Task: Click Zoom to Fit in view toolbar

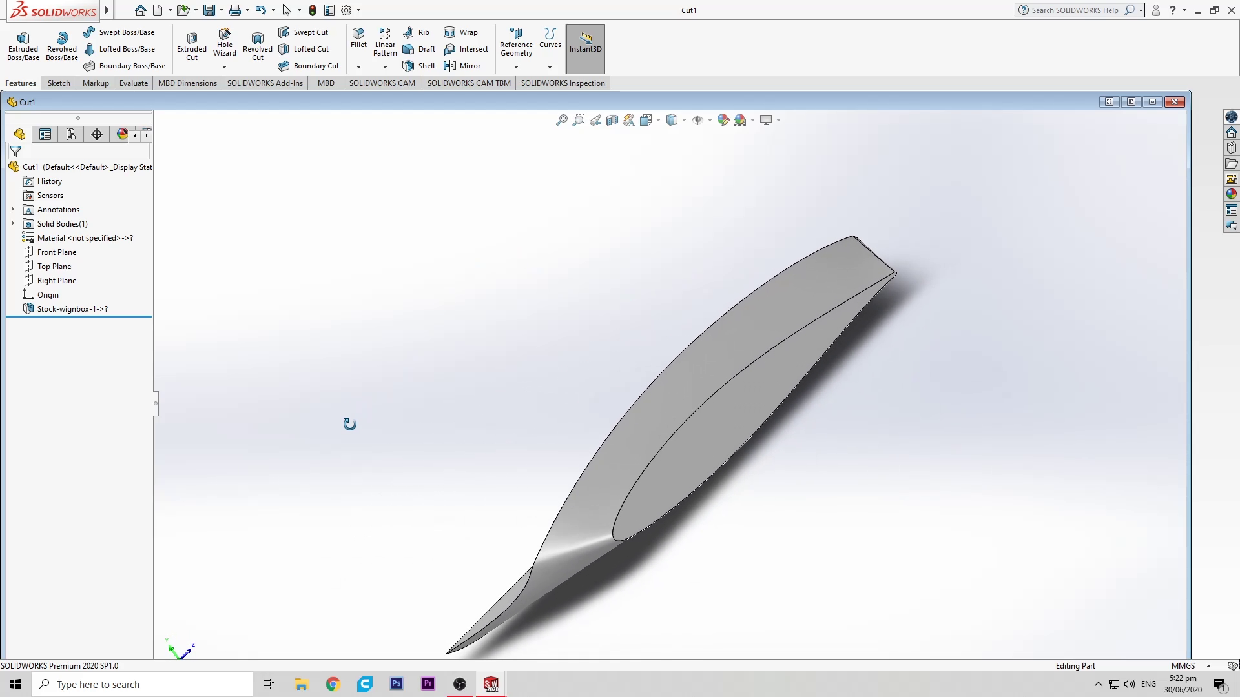Action: click(x=562, y=120)
